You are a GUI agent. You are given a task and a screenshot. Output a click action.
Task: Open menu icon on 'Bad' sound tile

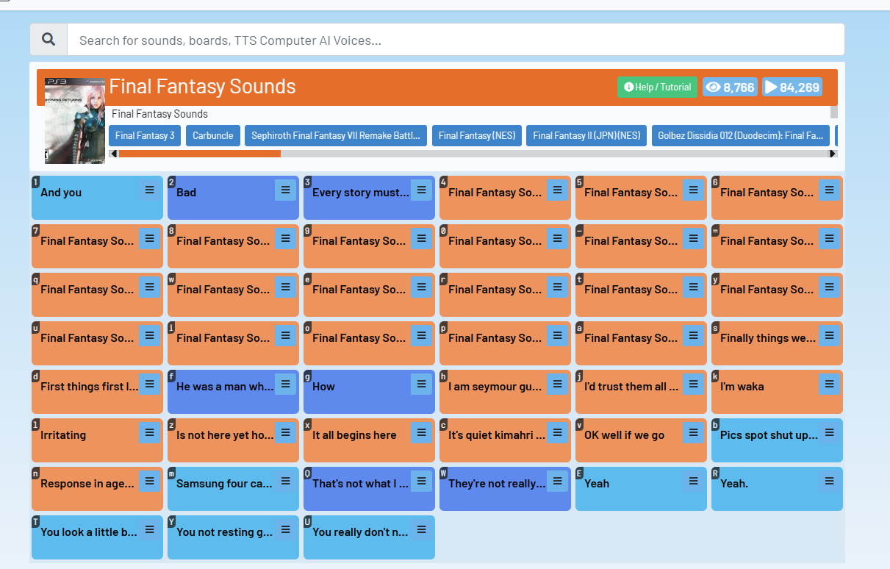(x=285, y=190)
